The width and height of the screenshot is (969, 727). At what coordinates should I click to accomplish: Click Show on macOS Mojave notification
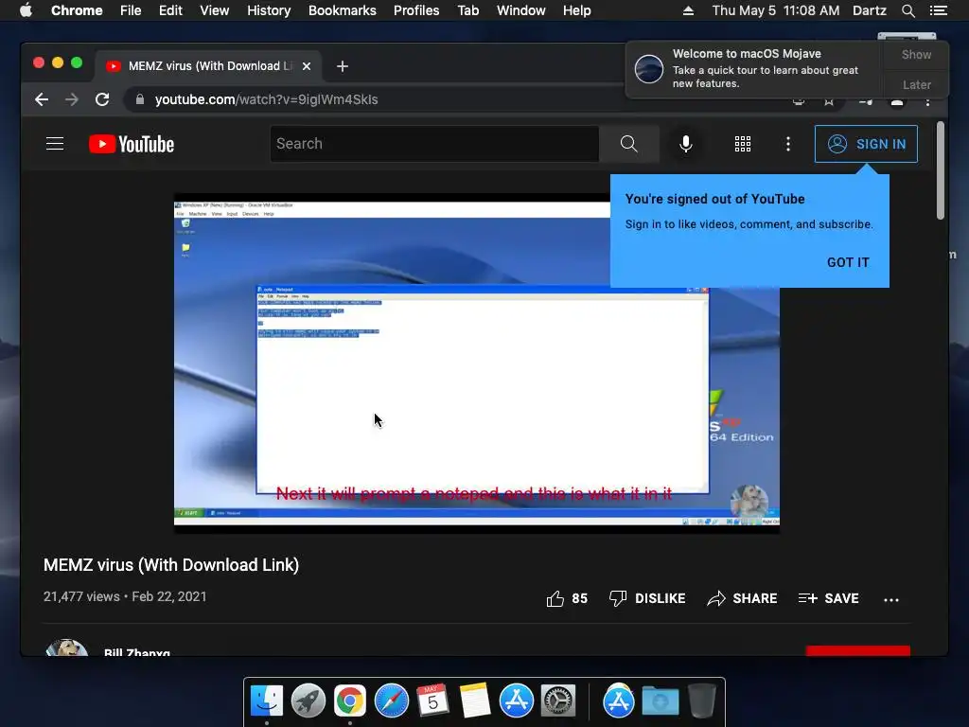[x=916, y=54]
